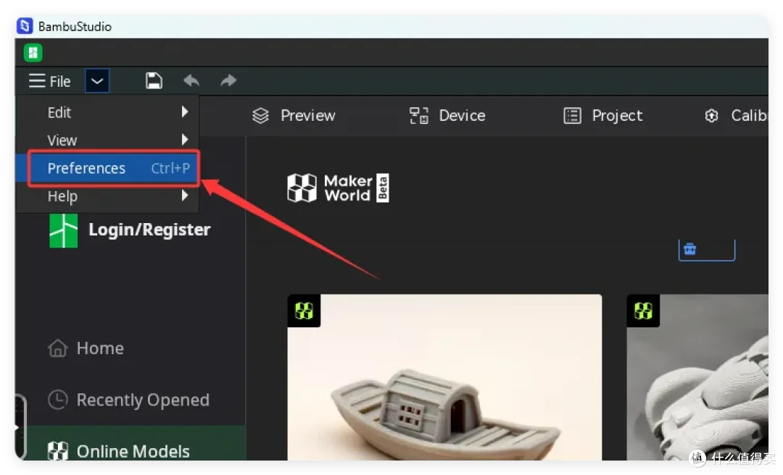783x475 pixels.
Task: Open the gray sneaker model thumbnail
Action: (x=697, y=377)
